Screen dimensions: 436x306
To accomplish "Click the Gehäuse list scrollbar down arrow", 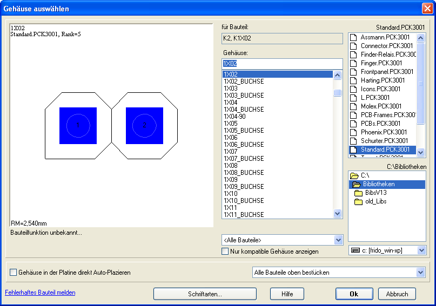I will click(x=338, y=214).
